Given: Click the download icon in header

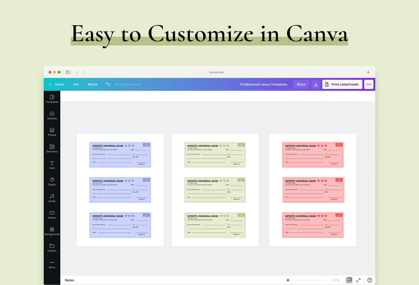Looking at the screenshot, I should [316, 84].
